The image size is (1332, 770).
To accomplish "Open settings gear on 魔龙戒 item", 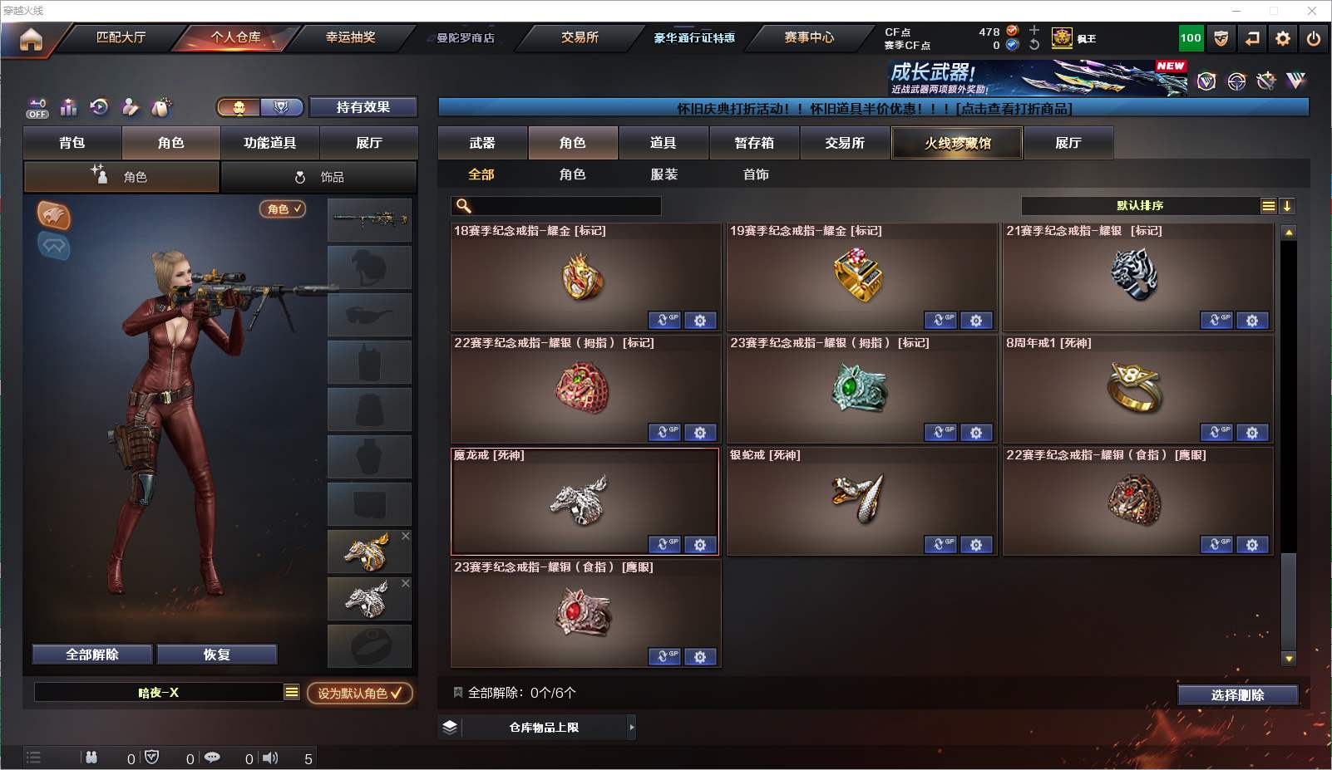I will pyautogui.click(x=700, y=545).
